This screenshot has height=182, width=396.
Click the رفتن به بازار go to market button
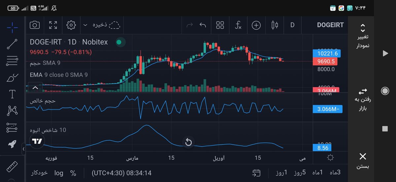coord(363,100)
